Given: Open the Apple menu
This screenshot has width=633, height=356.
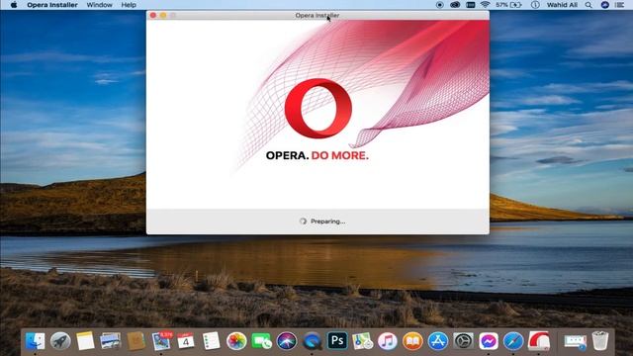Looking at the screenshot, I should click(x=14, y=5).
